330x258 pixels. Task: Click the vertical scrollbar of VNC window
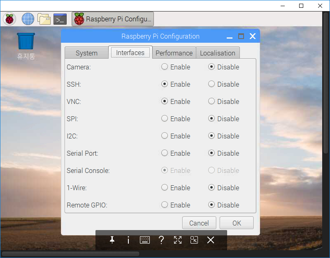click(326, 83)
